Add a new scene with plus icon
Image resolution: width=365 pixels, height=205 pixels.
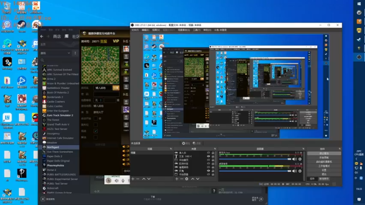coord(133,179)
